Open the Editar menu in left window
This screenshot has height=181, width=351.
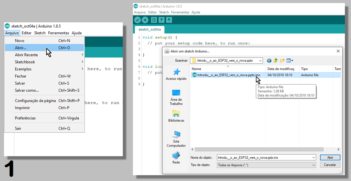click(26, 33)
